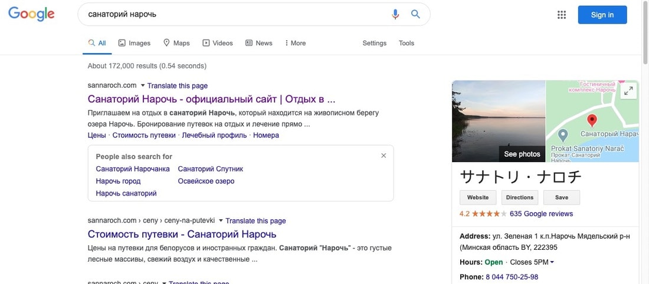This screenshot has width=649, height=284.
Task: Click the Sign in button
Action: point(602,15)
